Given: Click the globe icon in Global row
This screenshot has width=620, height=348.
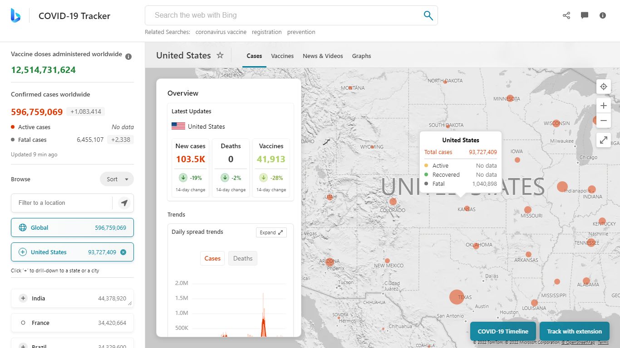Looking at the screenshot, I should click(23, 227).
